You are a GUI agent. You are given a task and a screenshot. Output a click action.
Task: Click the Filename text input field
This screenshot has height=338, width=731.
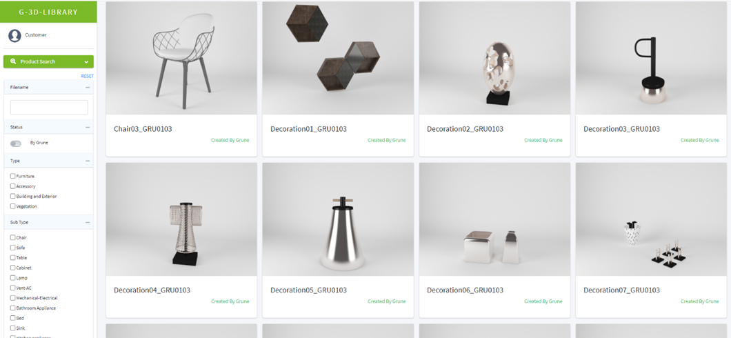click(x=49, y=107)
